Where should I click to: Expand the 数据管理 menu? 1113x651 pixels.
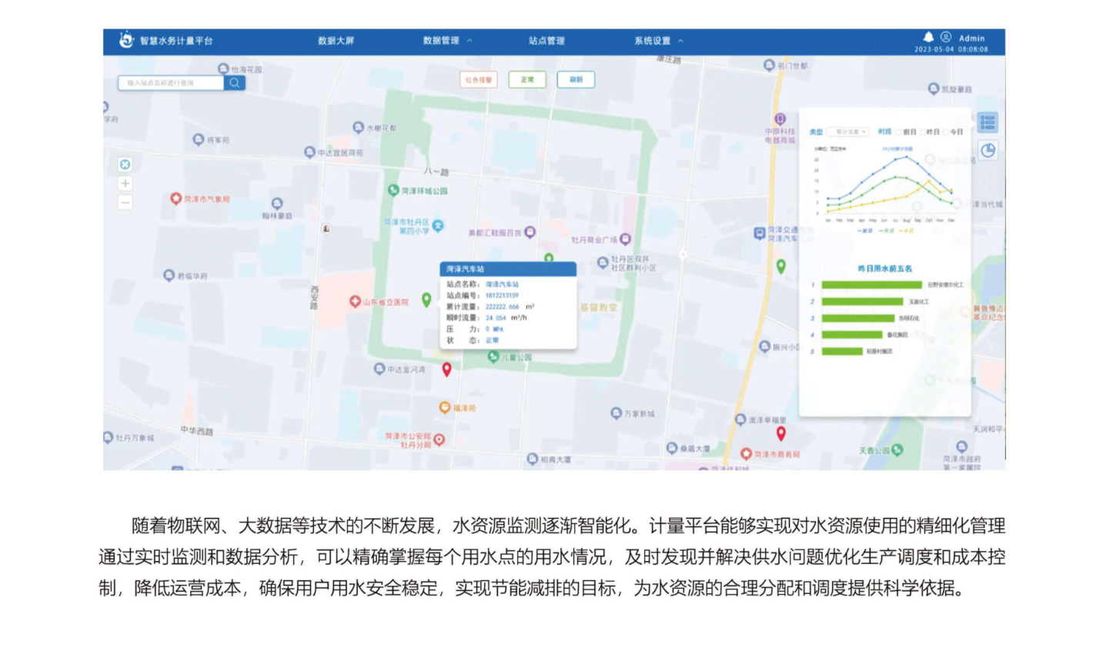point(447,41)
